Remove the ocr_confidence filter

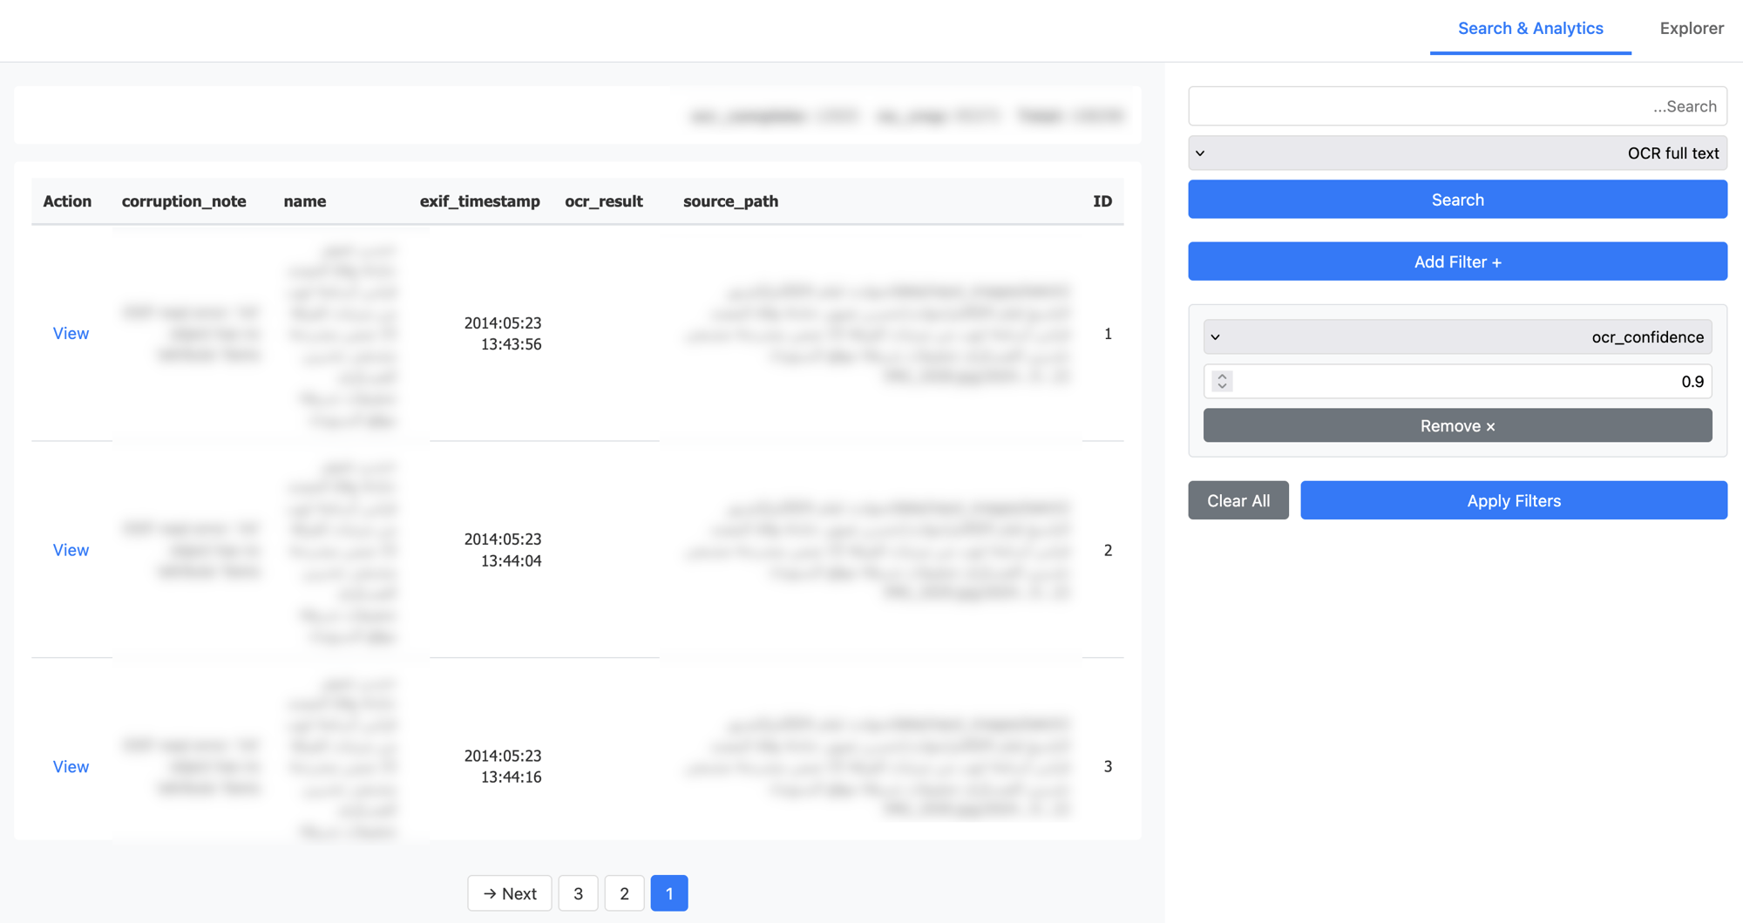[x=1456, y=425]
